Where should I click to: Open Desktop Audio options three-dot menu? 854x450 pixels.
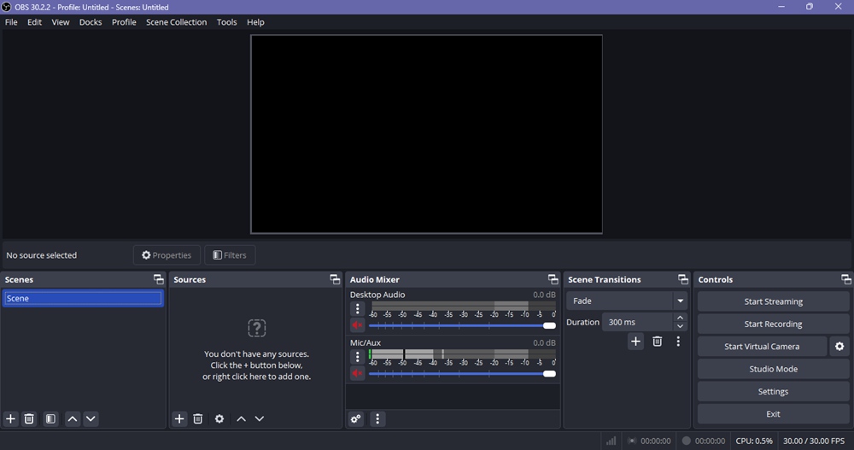pyautogui.click(x=357, y=309)
